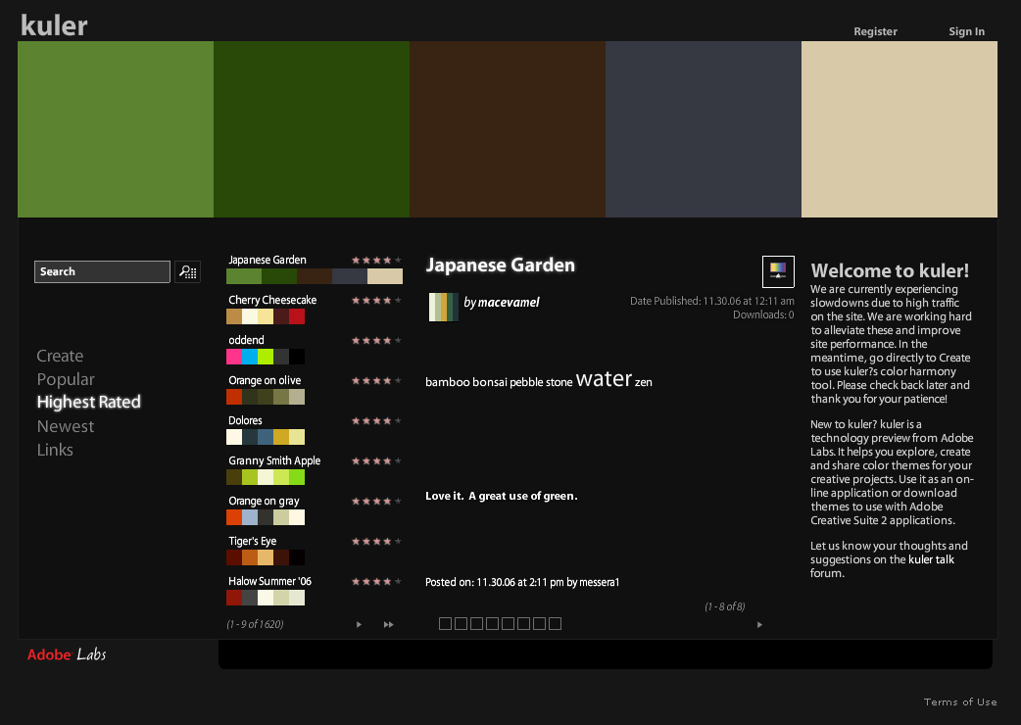
Task: Open the kuler talk forum link
Action: tap(931, 559)
